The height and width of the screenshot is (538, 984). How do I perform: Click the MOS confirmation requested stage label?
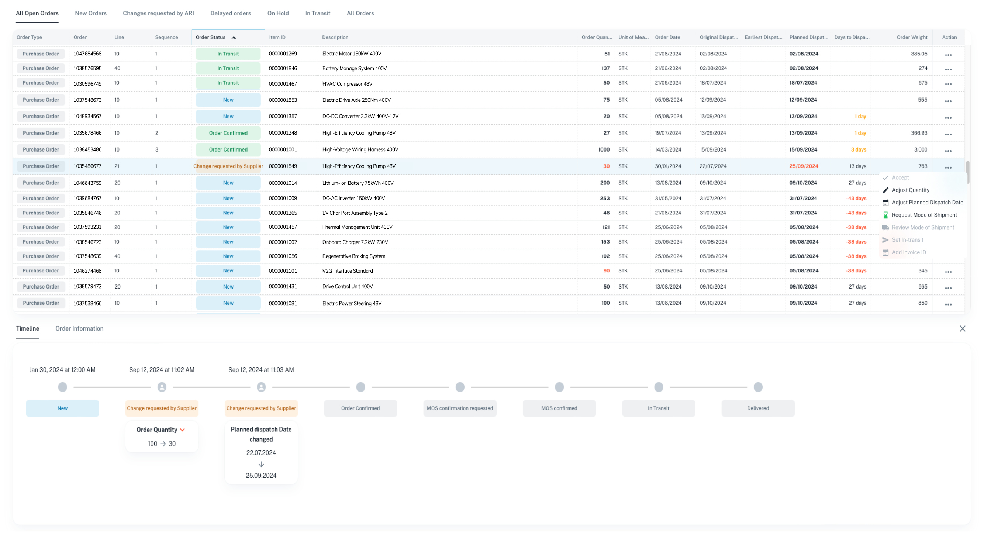pos(460,408)
